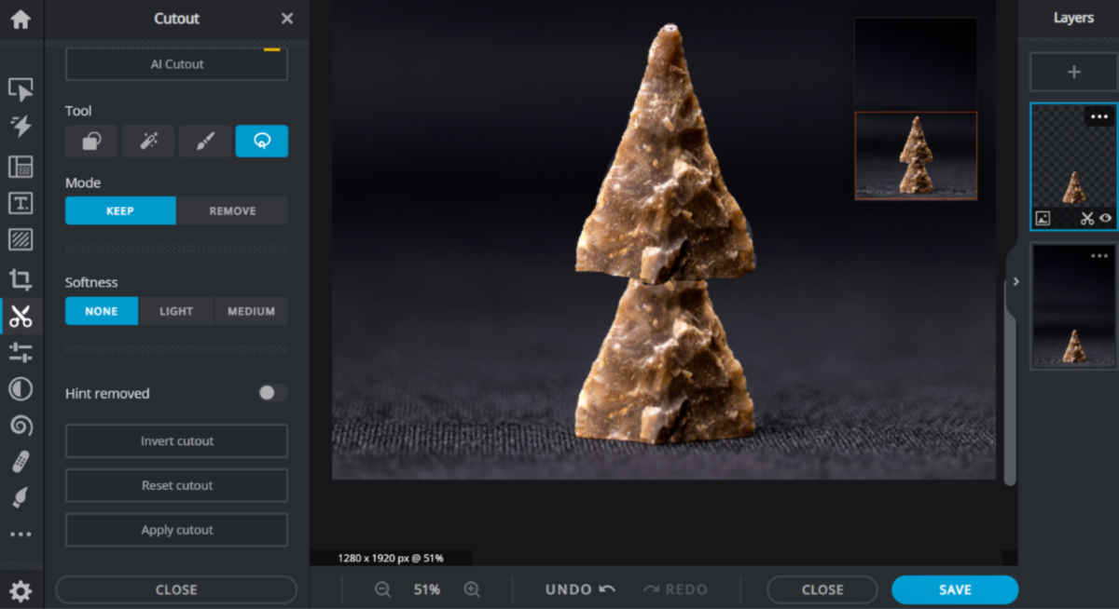Open more tools ellipsis in sidebar
Screen dimensions: 1119x609
[21, 535]
